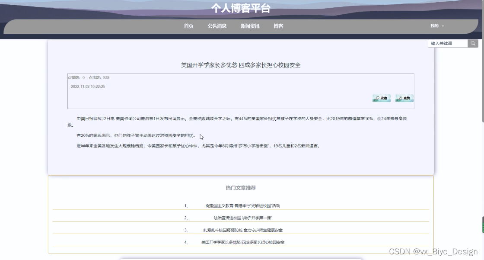
Task: Click the publish date 2022-11-02 10:22:25
Action: coord(88,87)
